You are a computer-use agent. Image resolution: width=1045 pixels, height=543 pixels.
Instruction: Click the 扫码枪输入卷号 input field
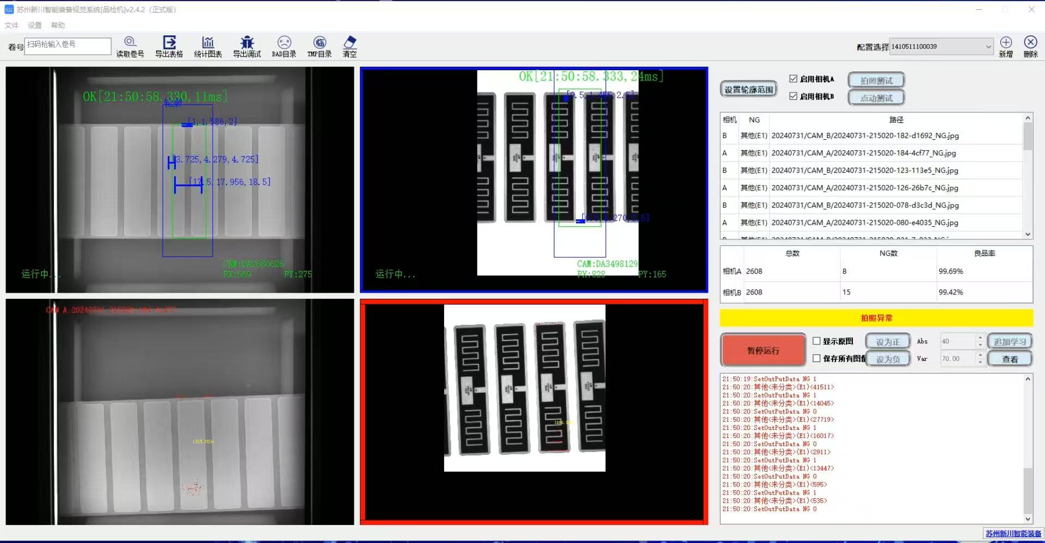(68, 46)
